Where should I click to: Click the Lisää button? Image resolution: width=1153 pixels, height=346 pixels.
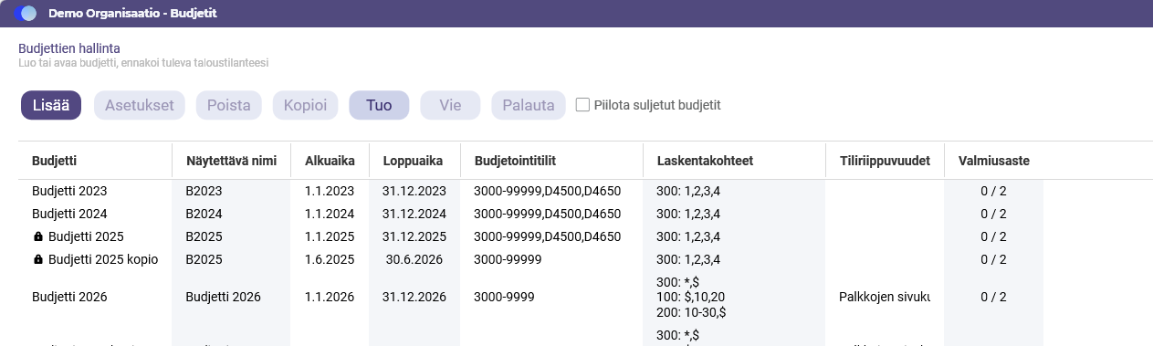point(51,105)
